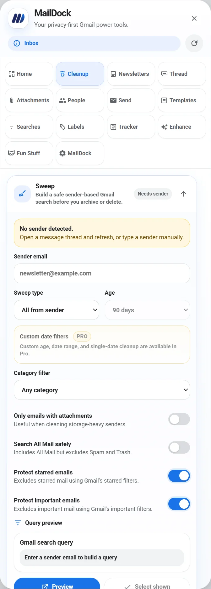Click the 'No sender detected.' warning text

tap(46, 229)
